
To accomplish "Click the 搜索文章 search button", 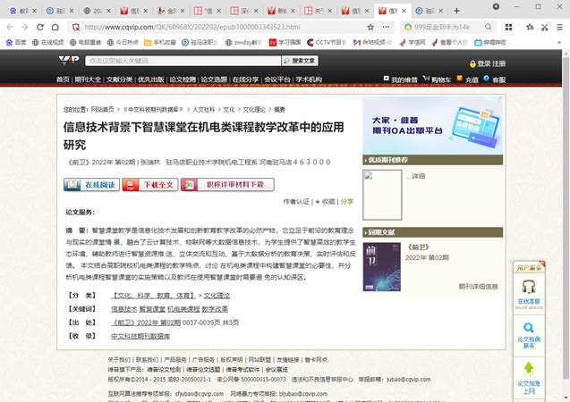I will 300,61.
